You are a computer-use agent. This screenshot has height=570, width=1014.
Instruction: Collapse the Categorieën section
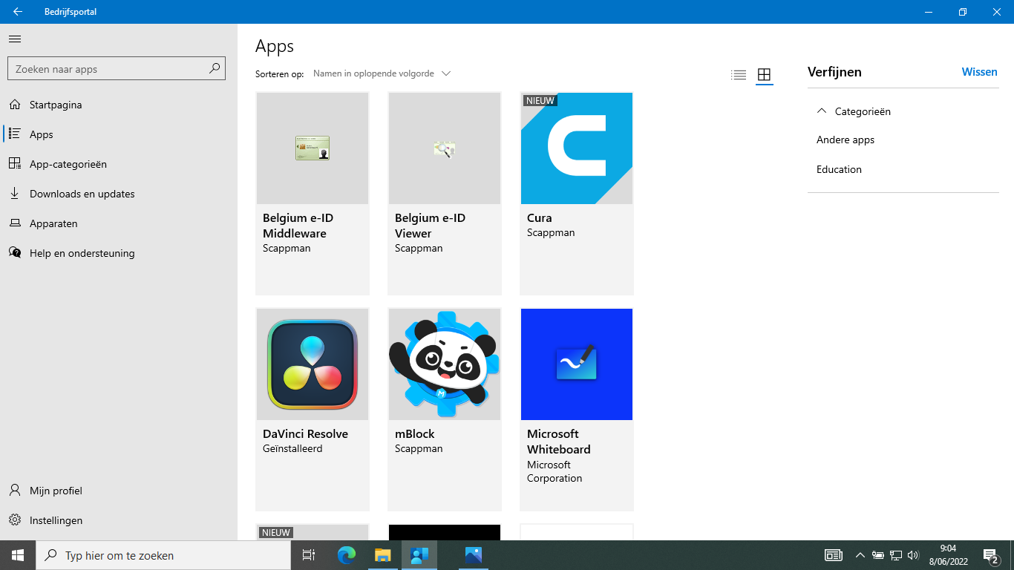pyautogui.click(x=853, y=111)
